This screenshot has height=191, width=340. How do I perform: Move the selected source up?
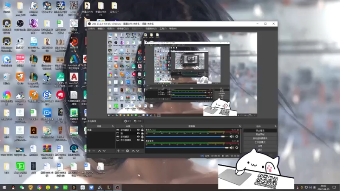(x=133, y=151)
